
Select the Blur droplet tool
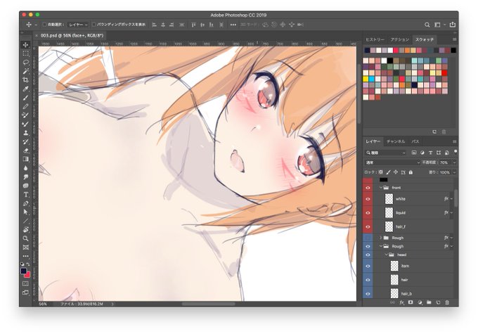[25, 168]
